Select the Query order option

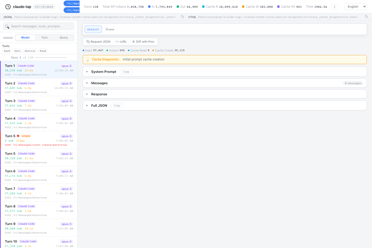(x=64, y=38)
